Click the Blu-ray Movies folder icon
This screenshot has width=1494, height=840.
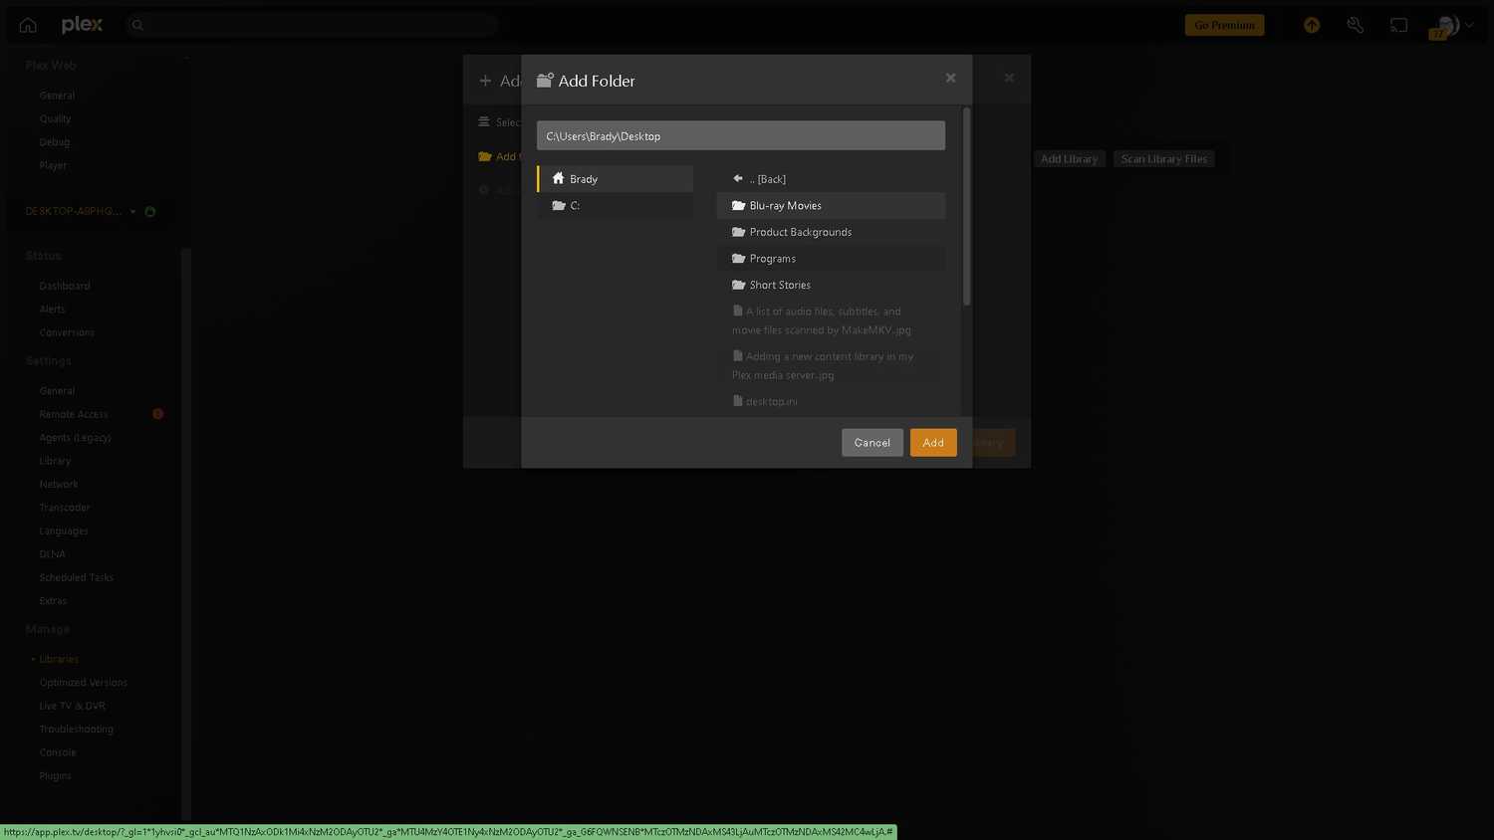tap(739, 205)
